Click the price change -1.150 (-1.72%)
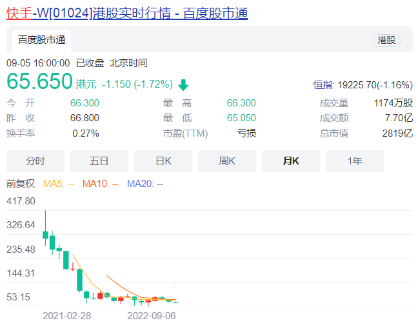The height and width of the screenshot is (323, 418). coord(137,84)
